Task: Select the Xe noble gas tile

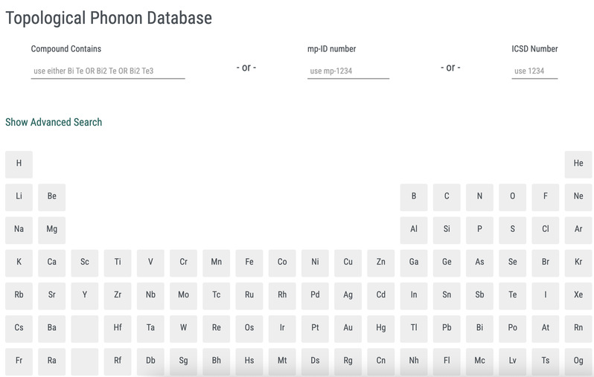Action: 578,296
